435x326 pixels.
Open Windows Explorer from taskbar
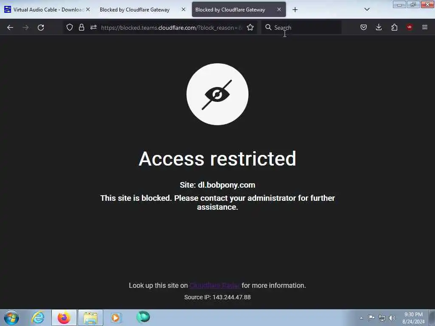pyautogui.click(x=90, y=318)
